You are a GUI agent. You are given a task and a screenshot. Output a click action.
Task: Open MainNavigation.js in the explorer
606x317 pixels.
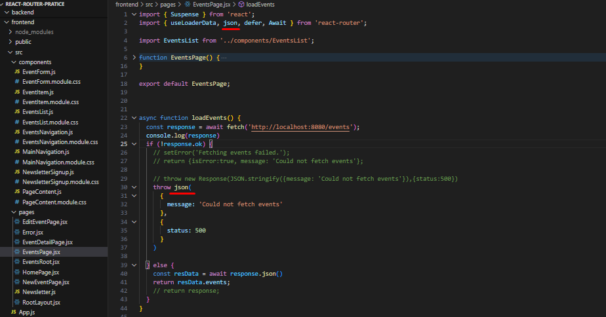coord(45,152)
